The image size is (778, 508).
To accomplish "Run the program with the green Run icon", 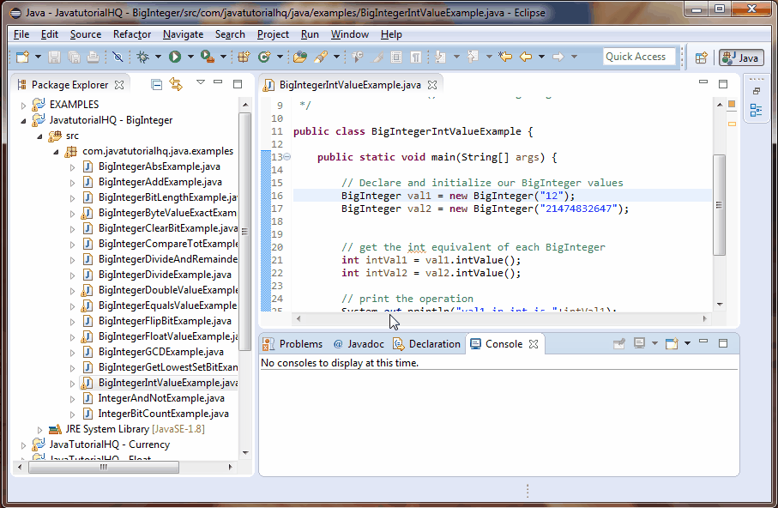I will 176,57.
